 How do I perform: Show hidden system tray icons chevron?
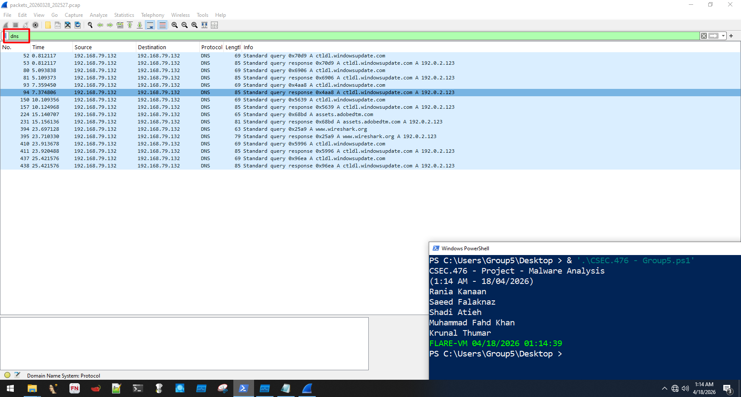click(664, 388)
